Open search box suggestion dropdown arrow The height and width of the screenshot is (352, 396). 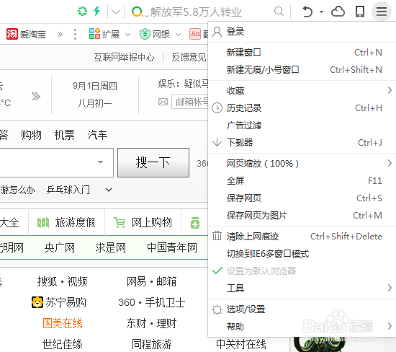(100, 162)
